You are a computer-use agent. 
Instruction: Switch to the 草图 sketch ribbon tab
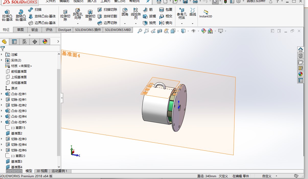pos(20,30)
